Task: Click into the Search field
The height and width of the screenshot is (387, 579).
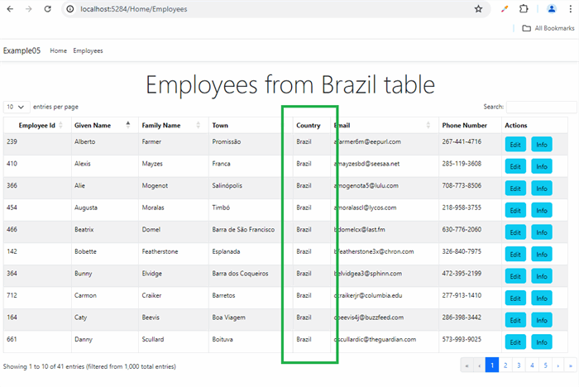Action: [x=541, y=107]
